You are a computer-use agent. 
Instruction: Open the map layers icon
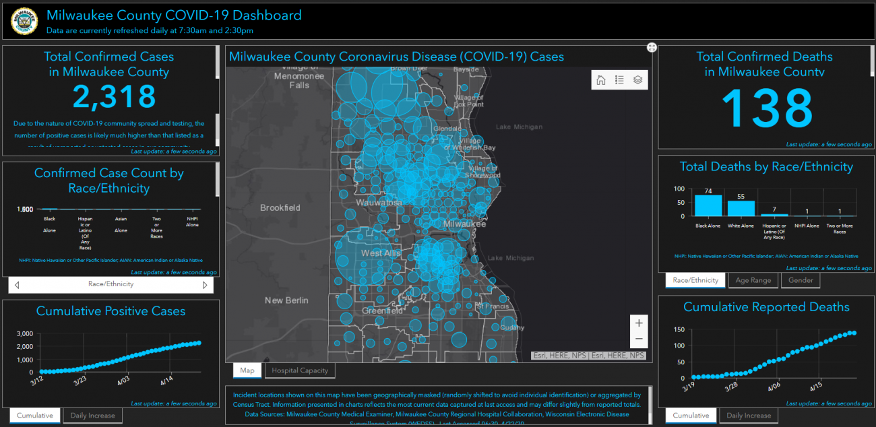pos(637,80)
